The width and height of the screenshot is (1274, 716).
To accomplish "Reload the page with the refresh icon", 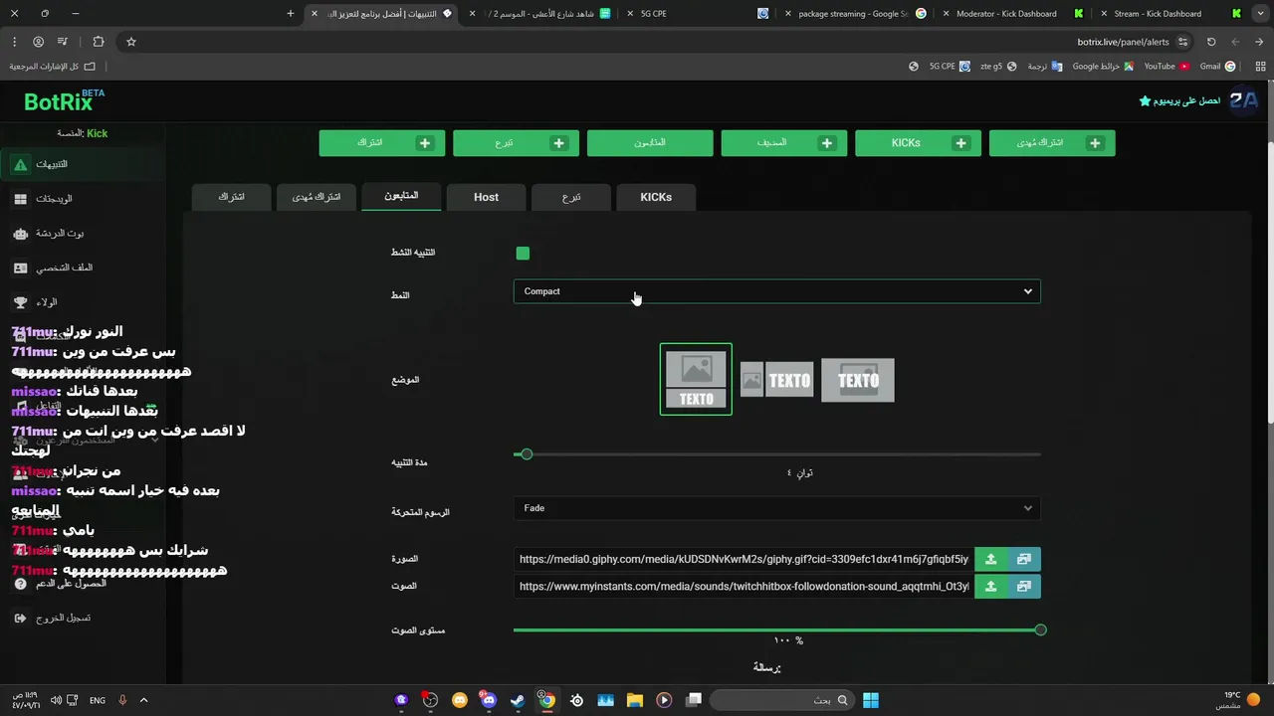I will click(x=1211, y=42).
